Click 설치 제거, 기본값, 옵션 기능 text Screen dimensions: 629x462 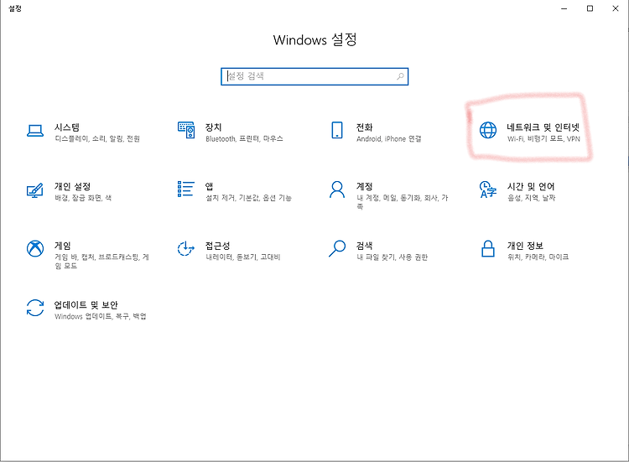[249, 198]
